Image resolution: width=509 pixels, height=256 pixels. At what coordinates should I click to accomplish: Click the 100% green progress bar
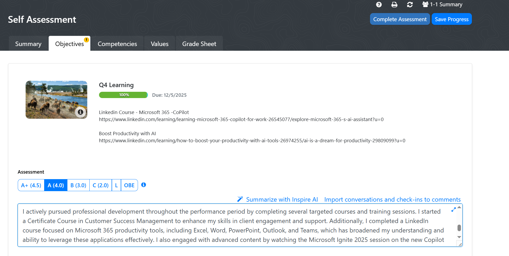pos(123,95)
